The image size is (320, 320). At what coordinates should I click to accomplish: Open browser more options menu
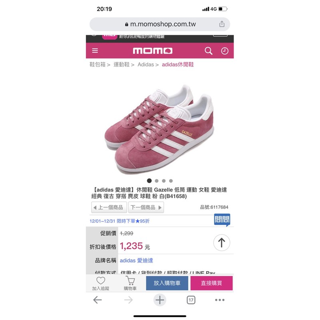[x=220, y=300]
